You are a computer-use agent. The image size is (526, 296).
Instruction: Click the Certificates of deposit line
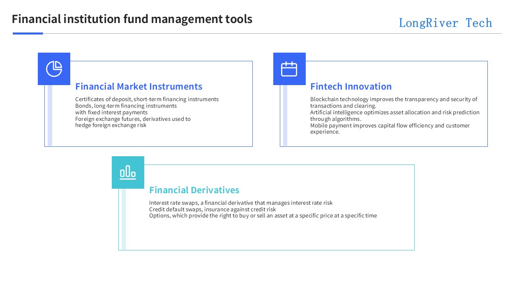point(147,99)
